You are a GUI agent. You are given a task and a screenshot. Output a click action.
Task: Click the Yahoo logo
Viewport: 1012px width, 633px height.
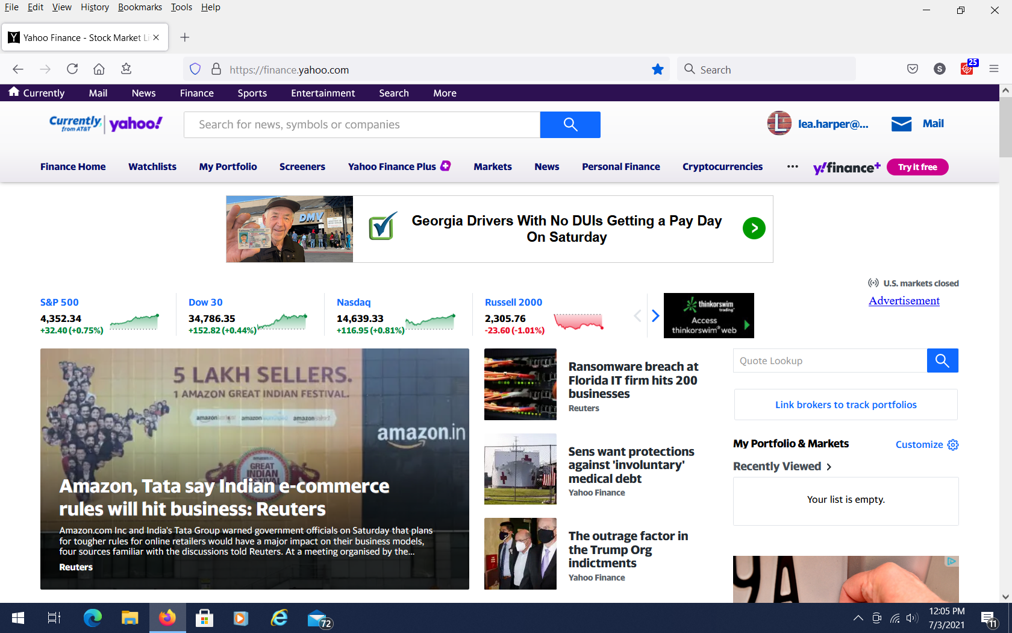[x=136, y=124]
